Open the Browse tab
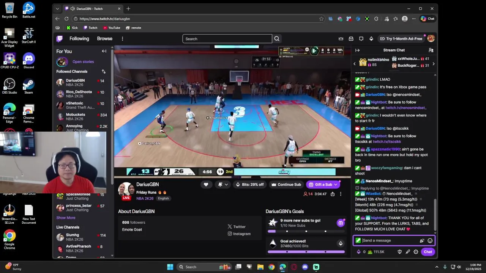Screen dimensions: 486x273 coord(104,39)
